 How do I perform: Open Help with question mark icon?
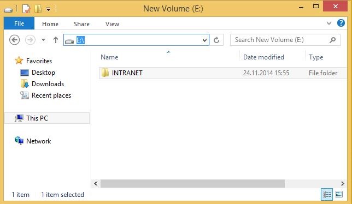[x=341, y=23]
